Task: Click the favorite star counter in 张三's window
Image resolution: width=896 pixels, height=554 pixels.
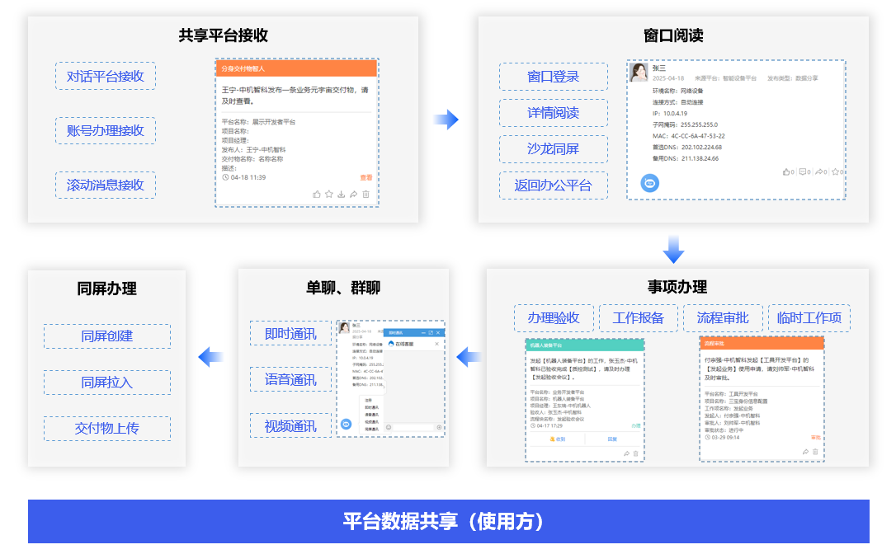Action: click(x=837, y=172)
